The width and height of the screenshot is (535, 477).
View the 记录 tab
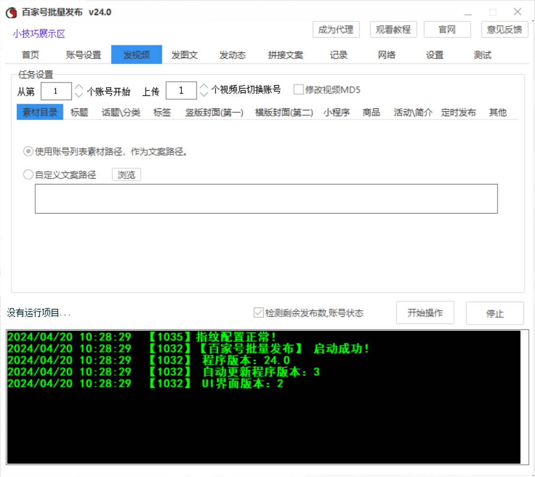pyautogui.click(x=338, y=55)
